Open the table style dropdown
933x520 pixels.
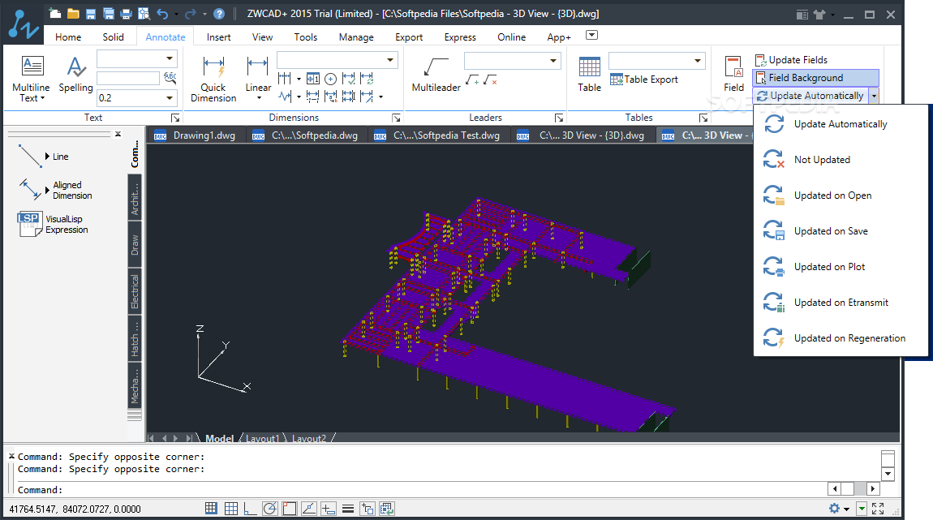[698, 60]
